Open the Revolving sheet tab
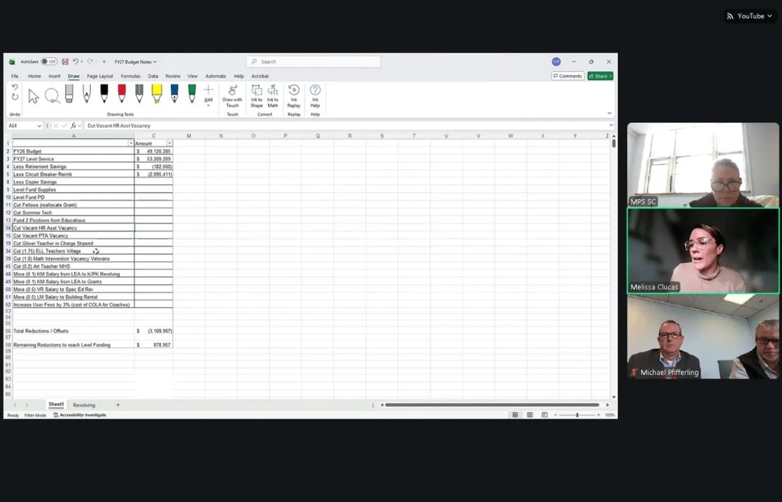 click(x=84, y=404)
